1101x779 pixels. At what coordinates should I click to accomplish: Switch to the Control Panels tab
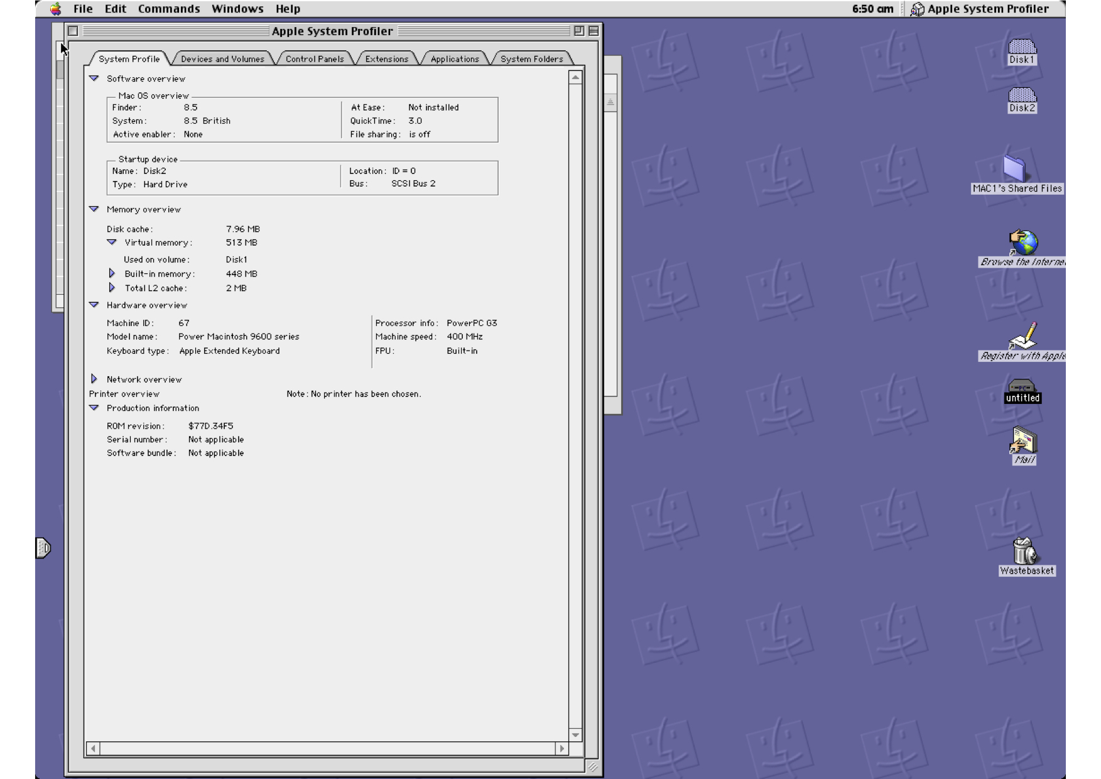pyautogui.click(x=315, y=58)
